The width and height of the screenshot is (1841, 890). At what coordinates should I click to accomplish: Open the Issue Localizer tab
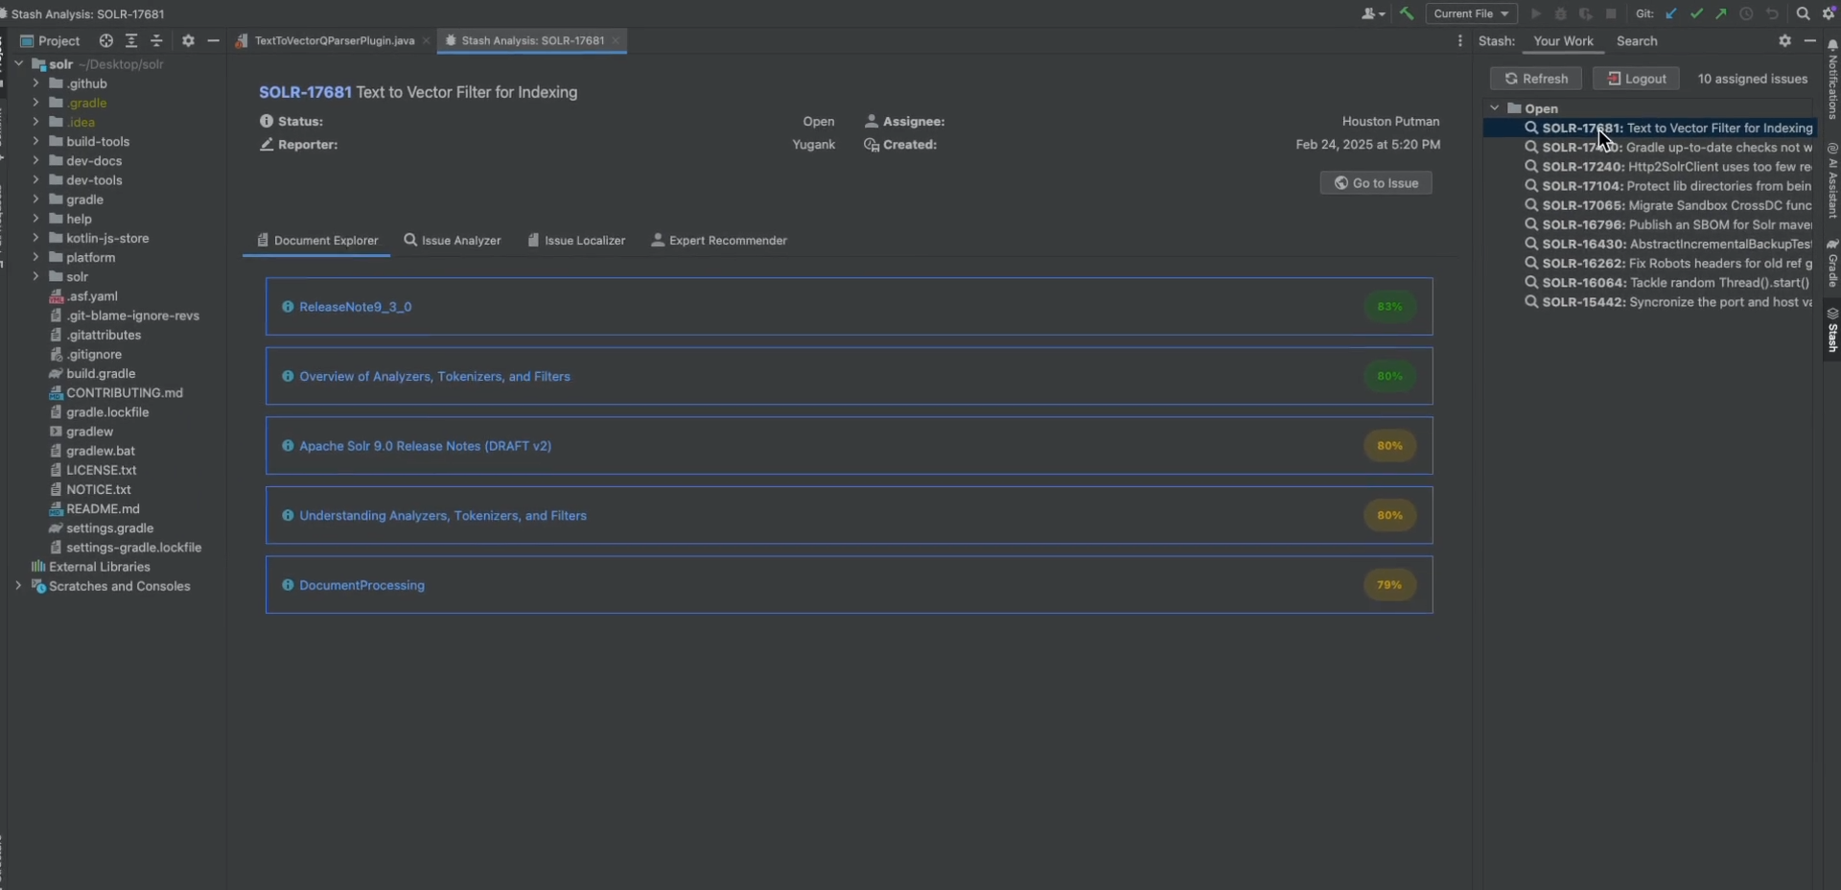[576, 240]
